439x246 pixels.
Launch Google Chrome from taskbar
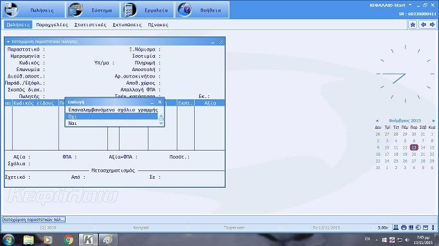[x=68, y=240]
